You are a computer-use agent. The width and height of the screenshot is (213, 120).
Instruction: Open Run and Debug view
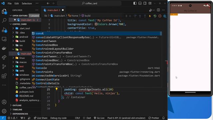click(x=4, y=30)
